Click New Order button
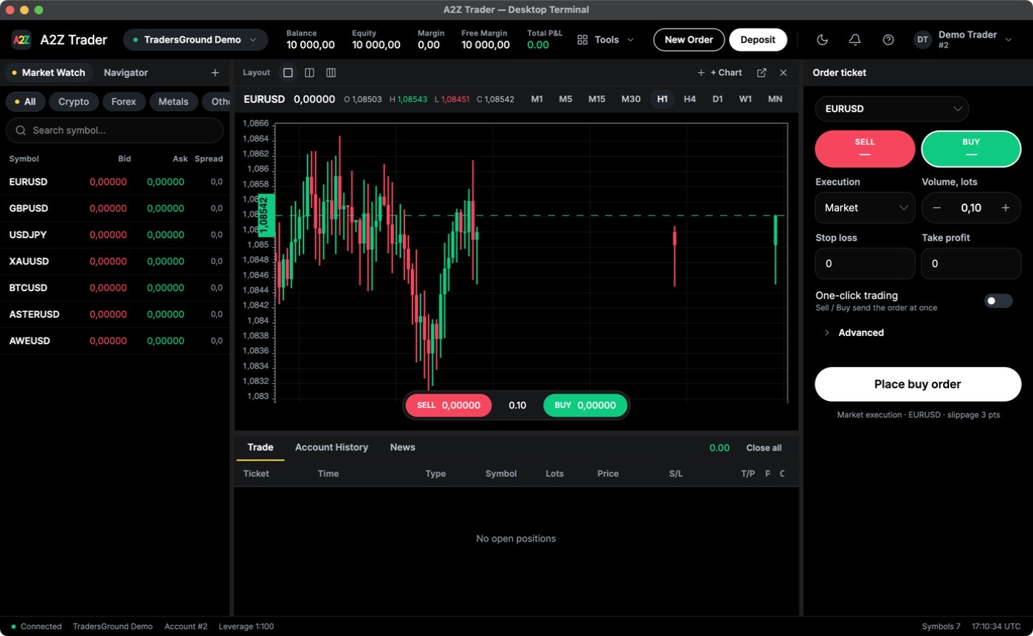 pyautogui.click(x=688, y=40)
